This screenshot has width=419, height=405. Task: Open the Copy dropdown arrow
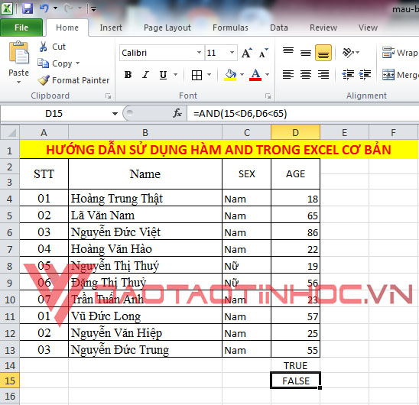point(77,63)
